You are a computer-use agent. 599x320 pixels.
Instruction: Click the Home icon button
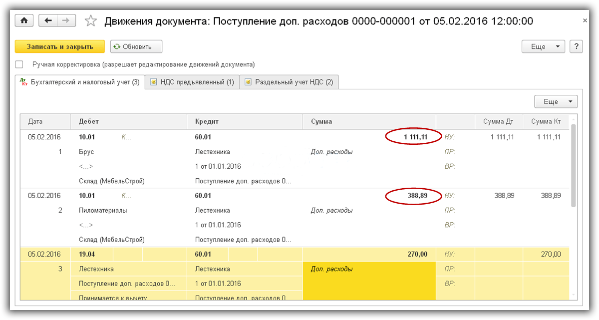click(x=23, y=20)
